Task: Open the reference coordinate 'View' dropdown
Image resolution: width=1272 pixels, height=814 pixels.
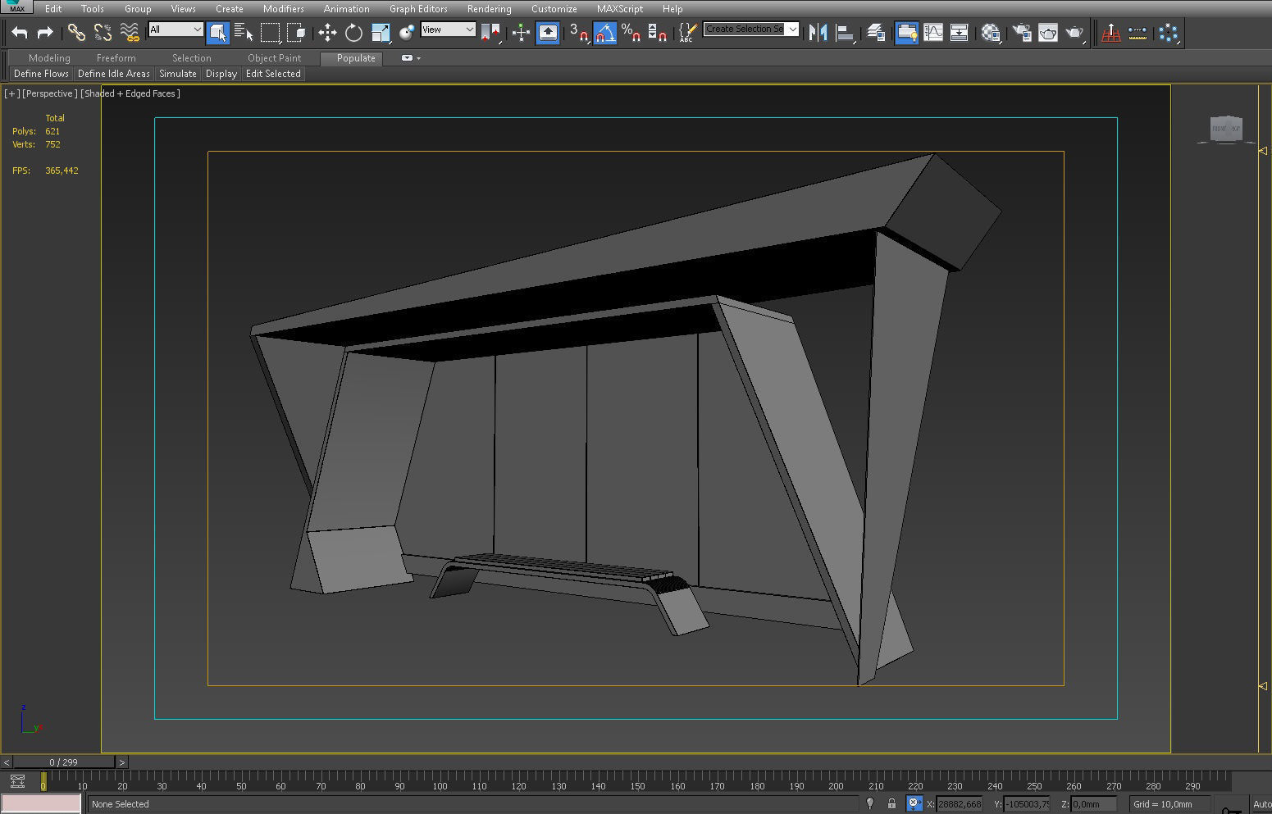Action: [x=448, y=30]
